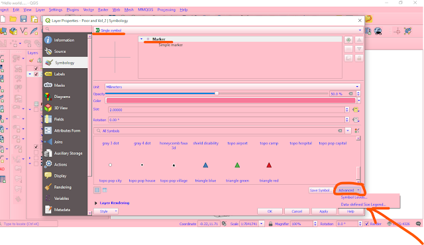Toggle the second checked layer in Layers panel
This screenshot has width=424, height=245.
36,74
